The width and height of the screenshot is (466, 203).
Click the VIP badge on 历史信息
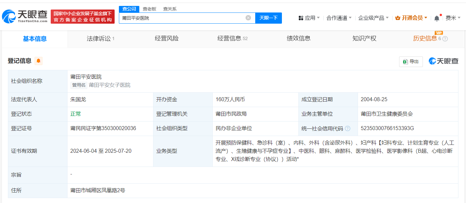tap(439, 33)
